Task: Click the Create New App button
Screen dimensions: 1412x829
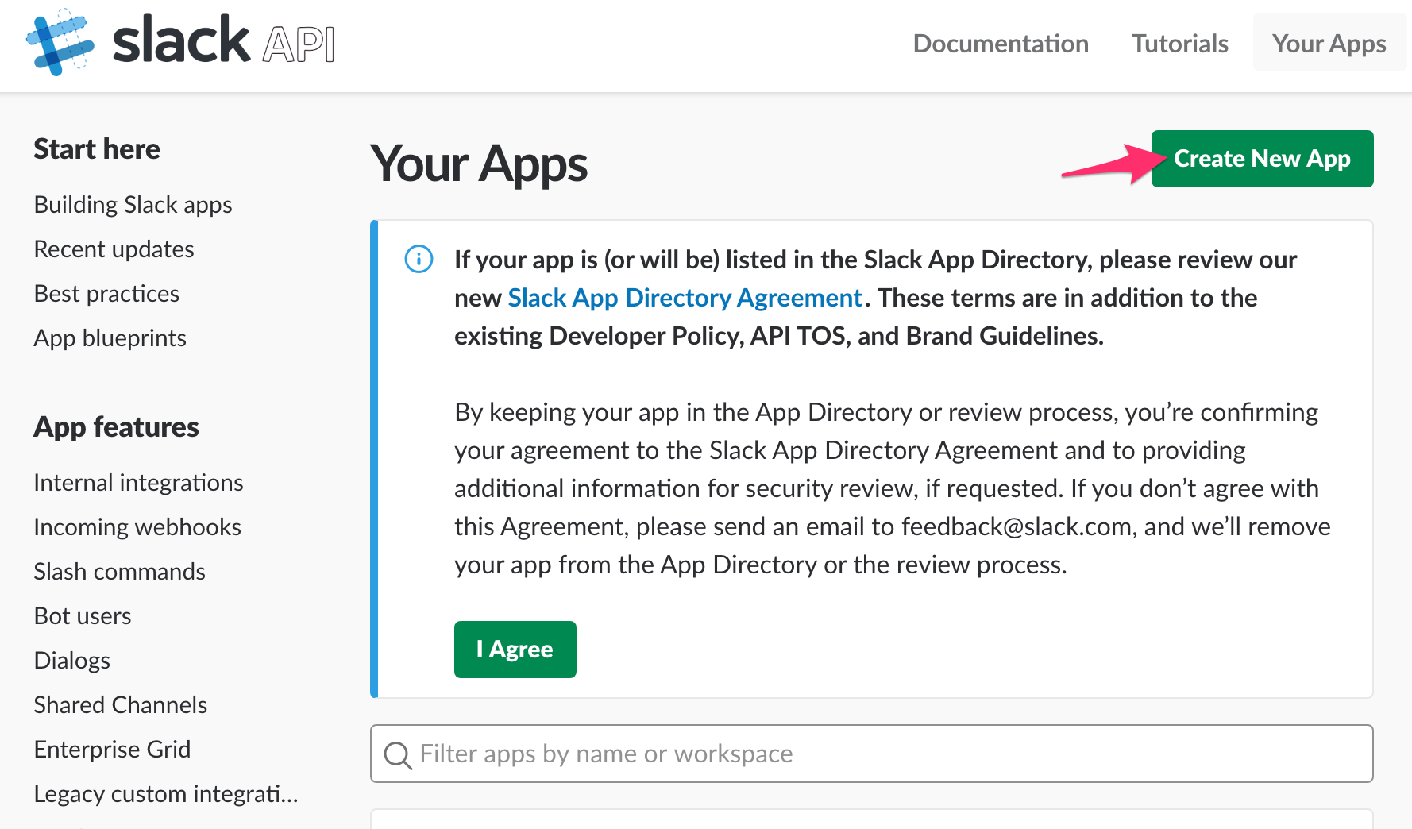Action: coord(1262,159)
